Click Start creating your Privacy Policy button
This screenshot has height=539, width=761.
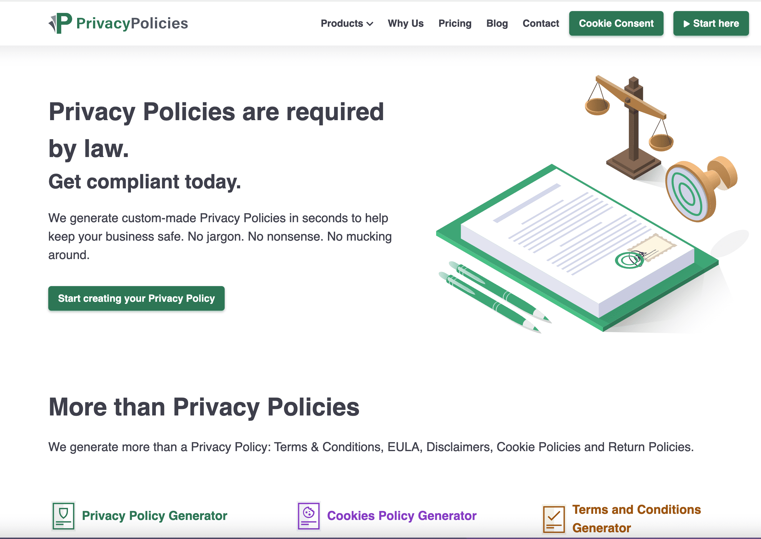pos(136,298)
